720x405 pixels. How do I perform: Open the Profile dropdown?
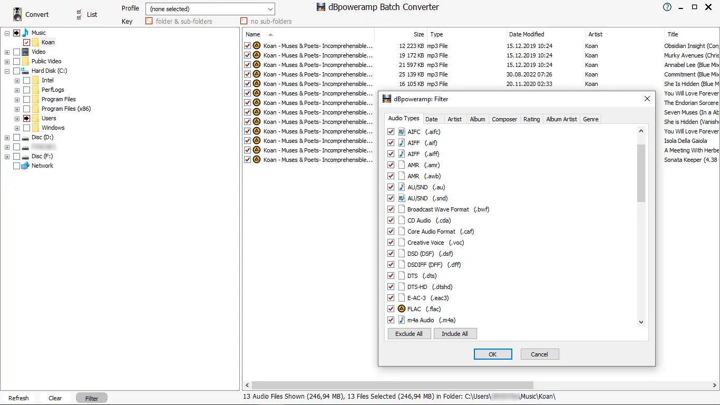211,9
